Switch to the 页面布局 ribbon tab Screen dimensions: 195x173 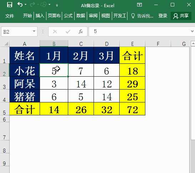(x=54, y=16)
